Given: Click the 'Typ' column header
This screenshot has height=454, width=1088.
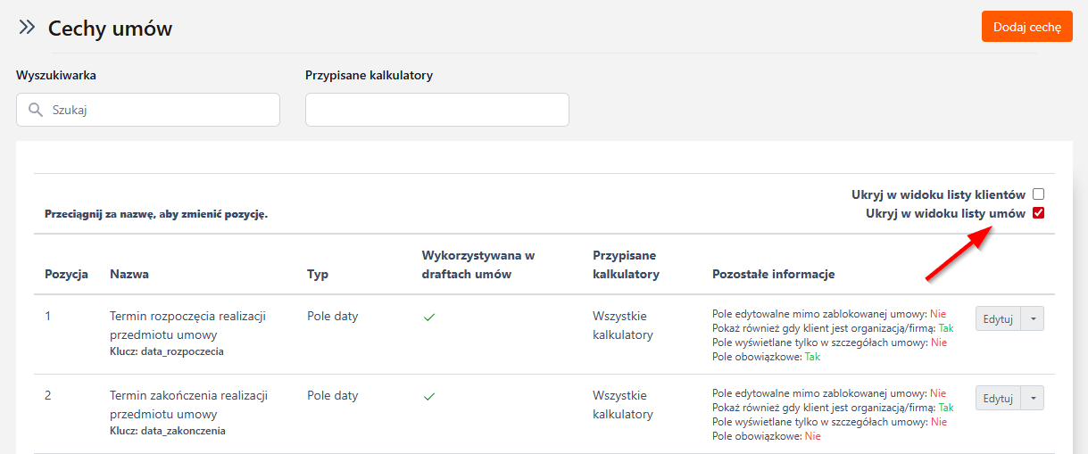Looking at the screenshot, I should pyautogui.click(x=318, y=274).
